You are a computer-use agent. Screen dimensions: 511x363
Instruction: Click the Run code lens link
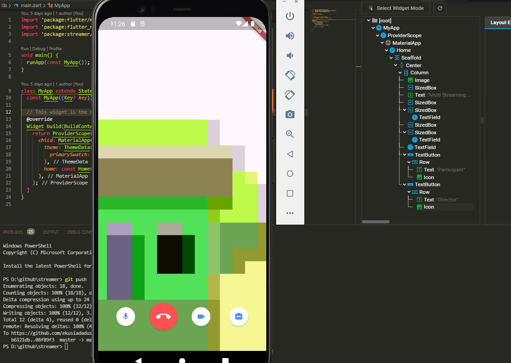click(25, 48)
